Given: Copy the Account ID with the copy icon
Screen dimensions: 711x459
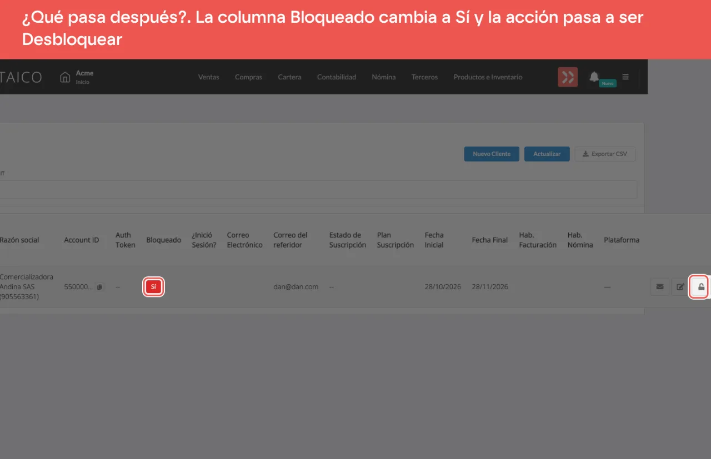Looking at the screenshot, I should click(99, 287).
